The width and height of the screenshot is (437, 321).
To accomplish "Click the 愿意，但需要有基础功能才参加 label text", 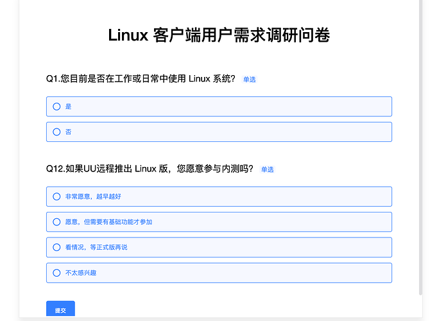I will (x=108, y=222).
